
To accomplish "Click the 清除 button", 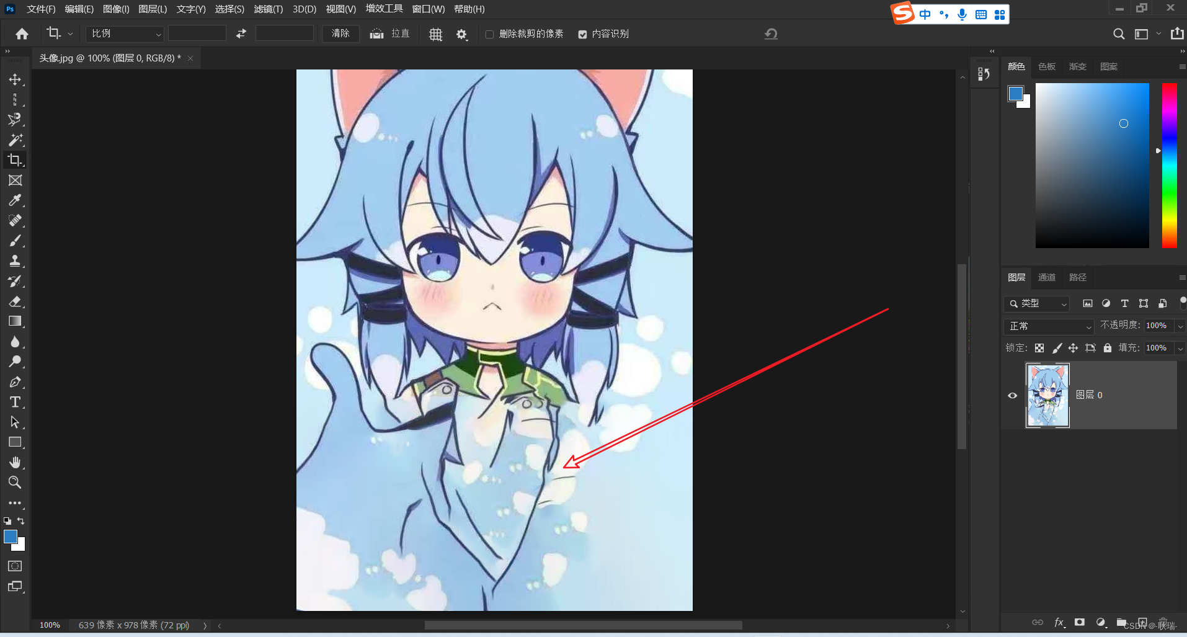I will (340, 33).
